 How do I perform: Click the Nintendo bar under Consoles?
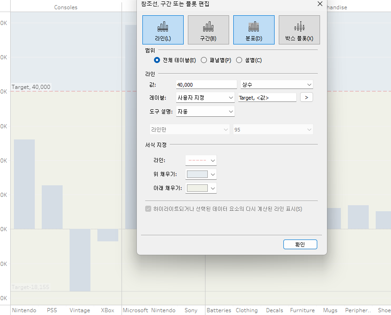[x=24, y=184]
